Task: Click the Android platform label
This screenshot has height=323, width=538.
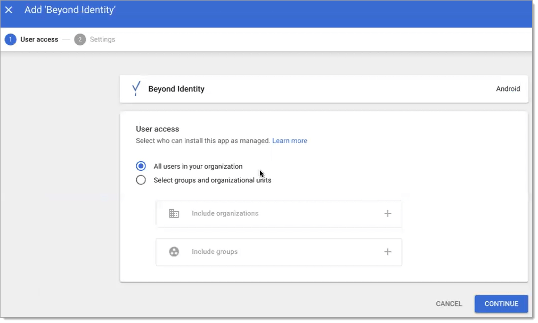Action: [x=507, y=88]
